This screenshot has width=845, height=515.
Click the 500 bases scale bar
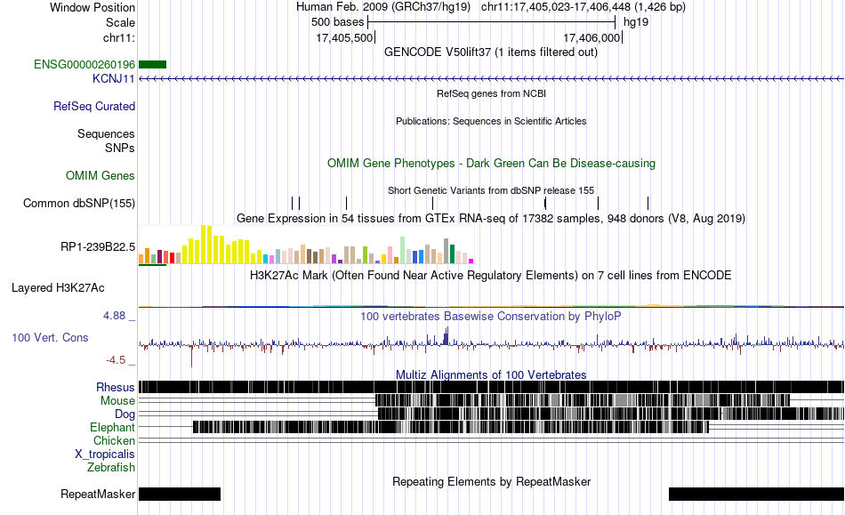coord(492,22)
